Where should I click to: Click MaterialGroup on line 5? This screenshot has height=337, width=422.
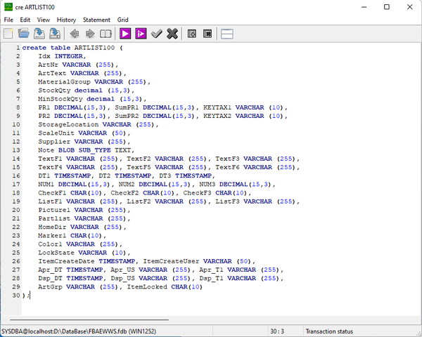tap(64, 81)
